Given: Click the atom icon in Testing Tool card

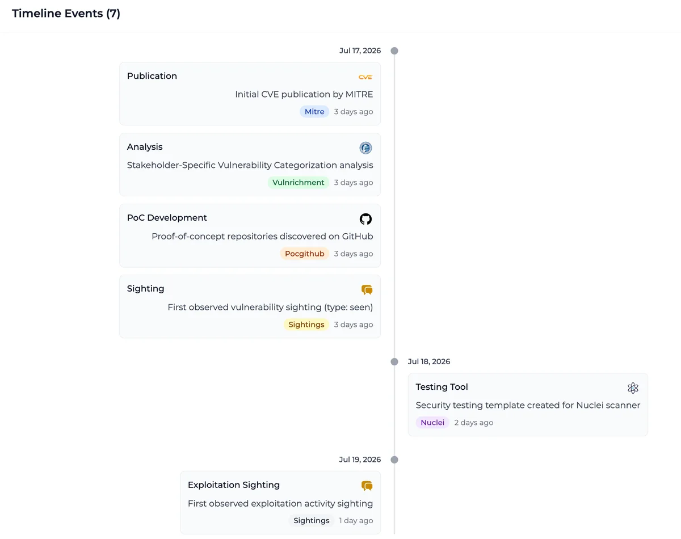Looking at the screenshot, I should (x=633, y=388).
